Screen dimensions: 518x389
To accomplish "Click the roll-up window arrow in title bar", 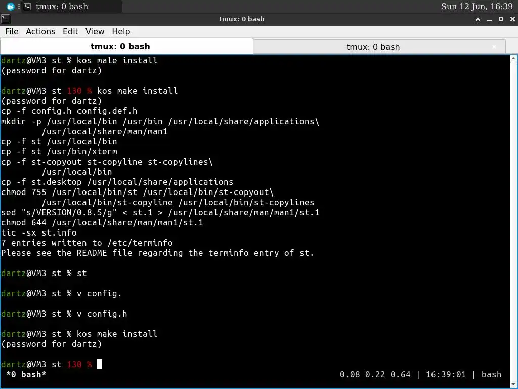I will (478, 19).
